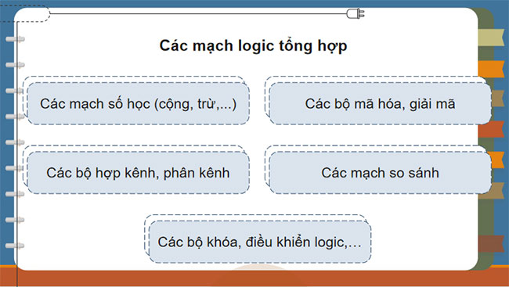This screenshot has width=509, height=287.
Task: Click the power plug icon
Action: coord(356,13)
